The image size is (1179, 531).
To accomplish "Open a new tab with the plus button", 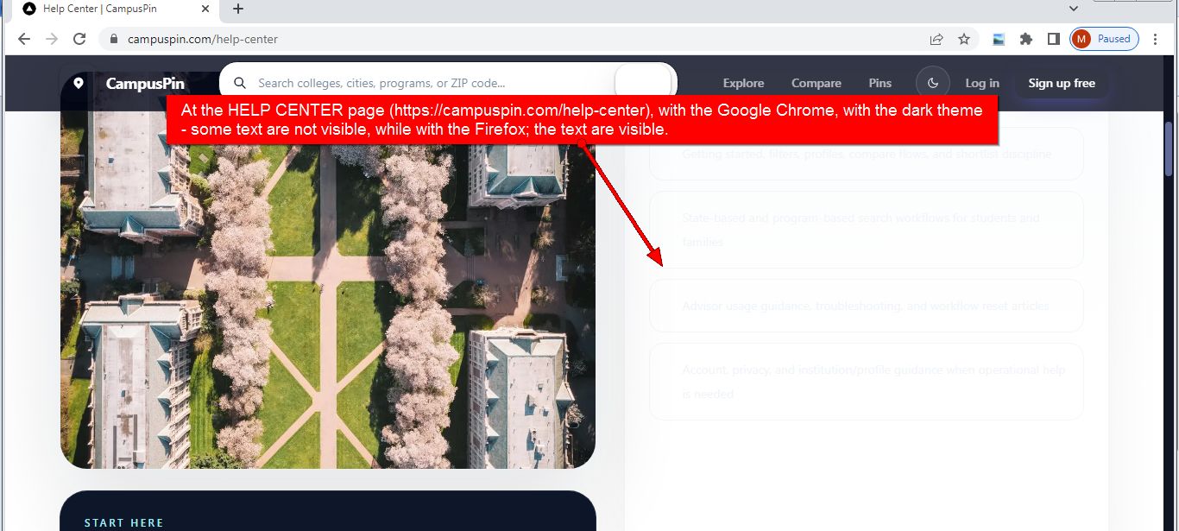I will tap(238, 9).
